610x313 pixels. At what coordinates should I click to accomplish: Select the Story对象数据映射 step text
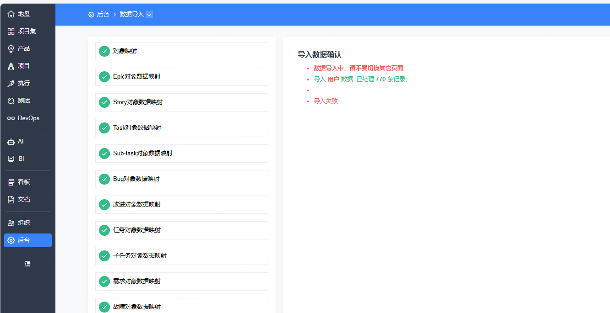[x=138, y=102]
